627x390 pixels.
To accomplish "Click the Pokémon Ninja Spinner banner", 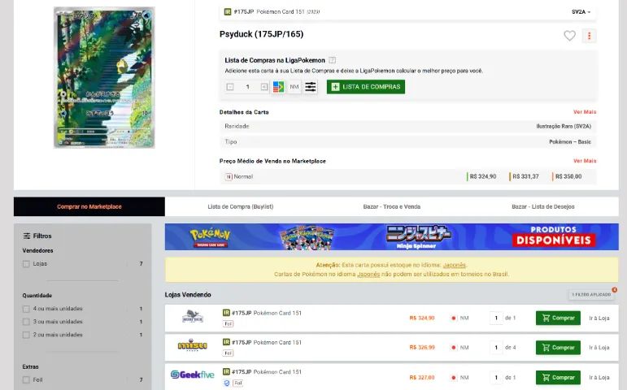I will tap(391, 237).
